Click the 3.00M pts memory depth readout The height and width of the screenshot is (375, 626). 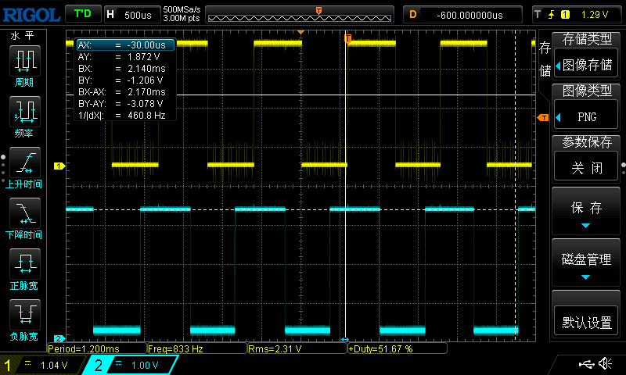[182, 19]
